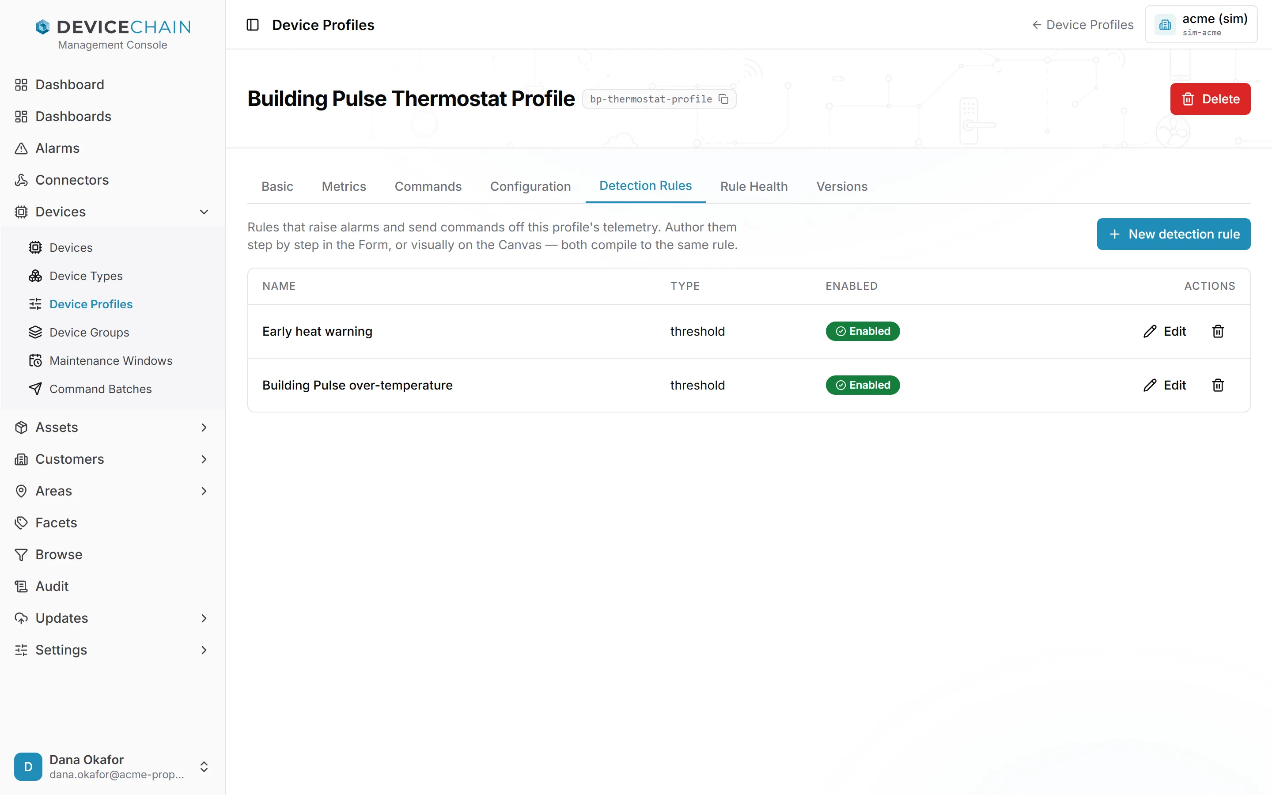Click Building Pulse over-temperature rule name
This screenshot has height=795, width=1272.
tap(357, 386)
